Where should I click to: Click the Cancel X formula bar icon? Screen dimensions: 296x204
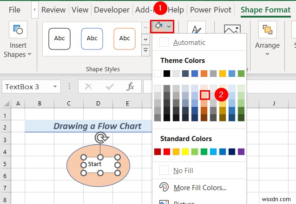(88, 87)
